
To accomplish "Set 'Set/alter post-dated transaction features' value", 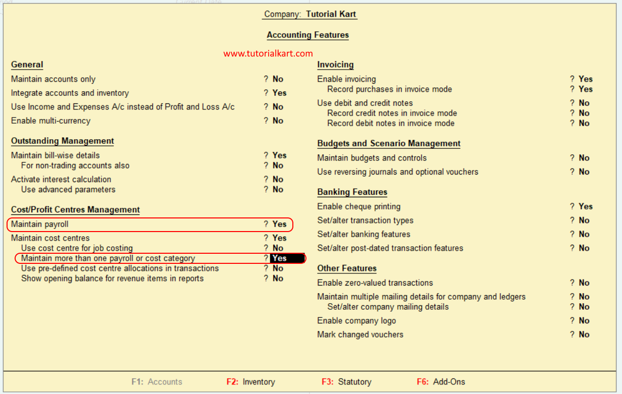I will 584,248.
